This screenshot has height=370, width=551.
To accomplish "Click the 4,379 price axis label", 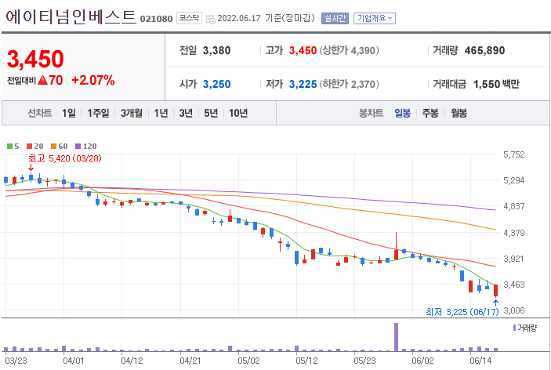I will (513, 233).
